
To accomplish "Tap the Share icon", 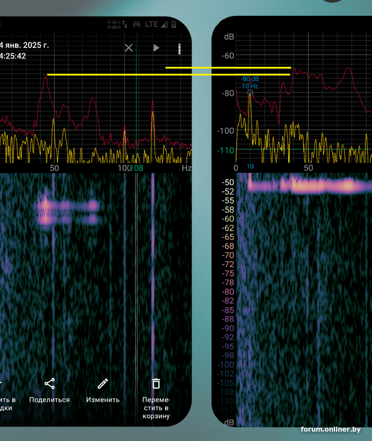I will click(50, 384).
